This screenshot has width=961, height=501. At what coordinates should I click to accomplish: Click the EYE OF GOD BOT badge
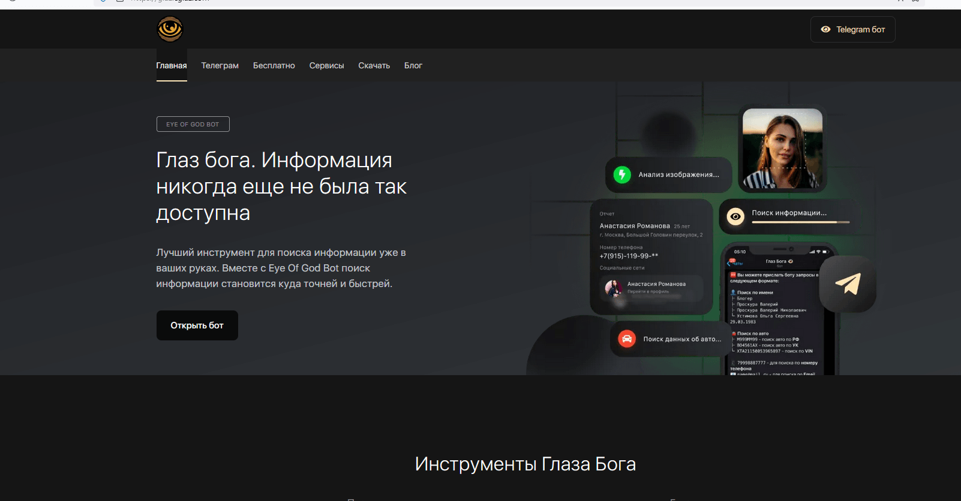[x=193, y=124]
